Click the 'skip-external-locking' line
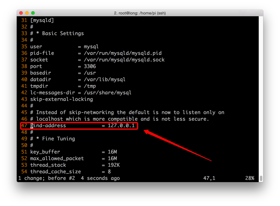280x206 pixels. coord(62,99)
